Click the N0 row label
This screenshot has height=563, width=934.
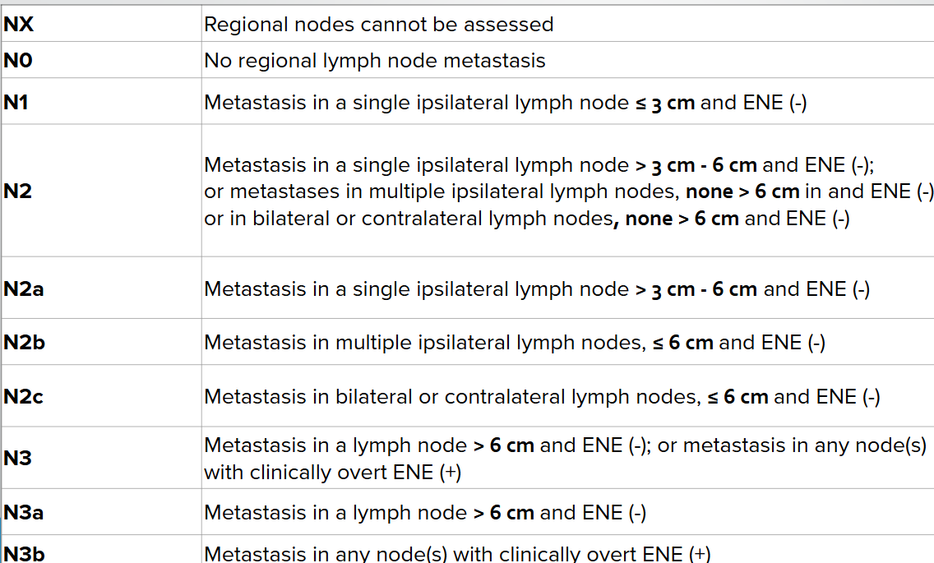point(19,61)
